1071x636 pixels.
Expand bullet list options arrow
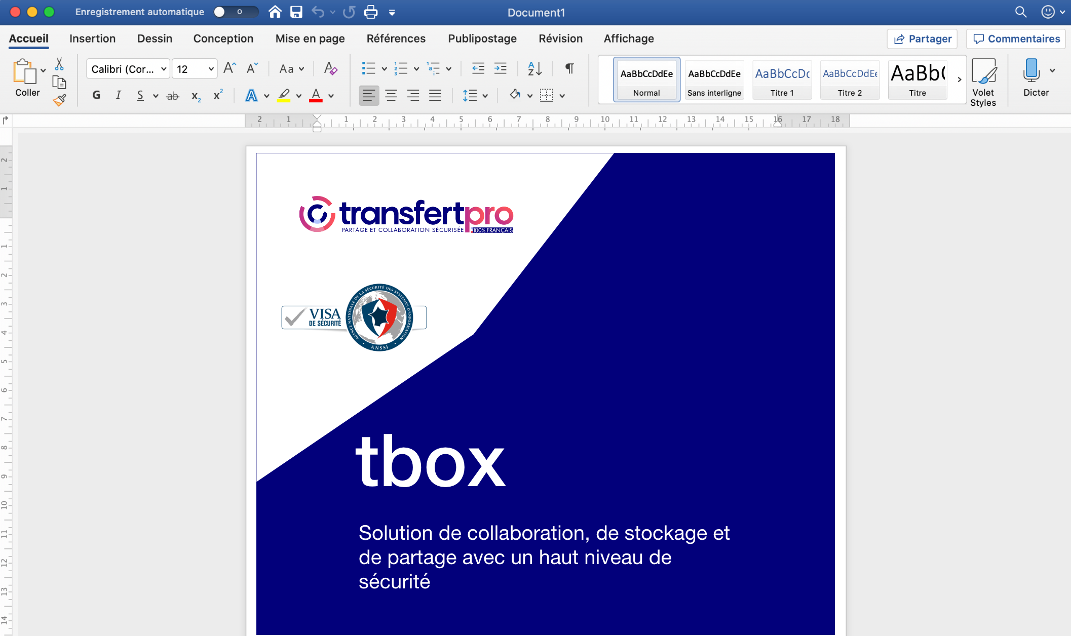[384, 69]
